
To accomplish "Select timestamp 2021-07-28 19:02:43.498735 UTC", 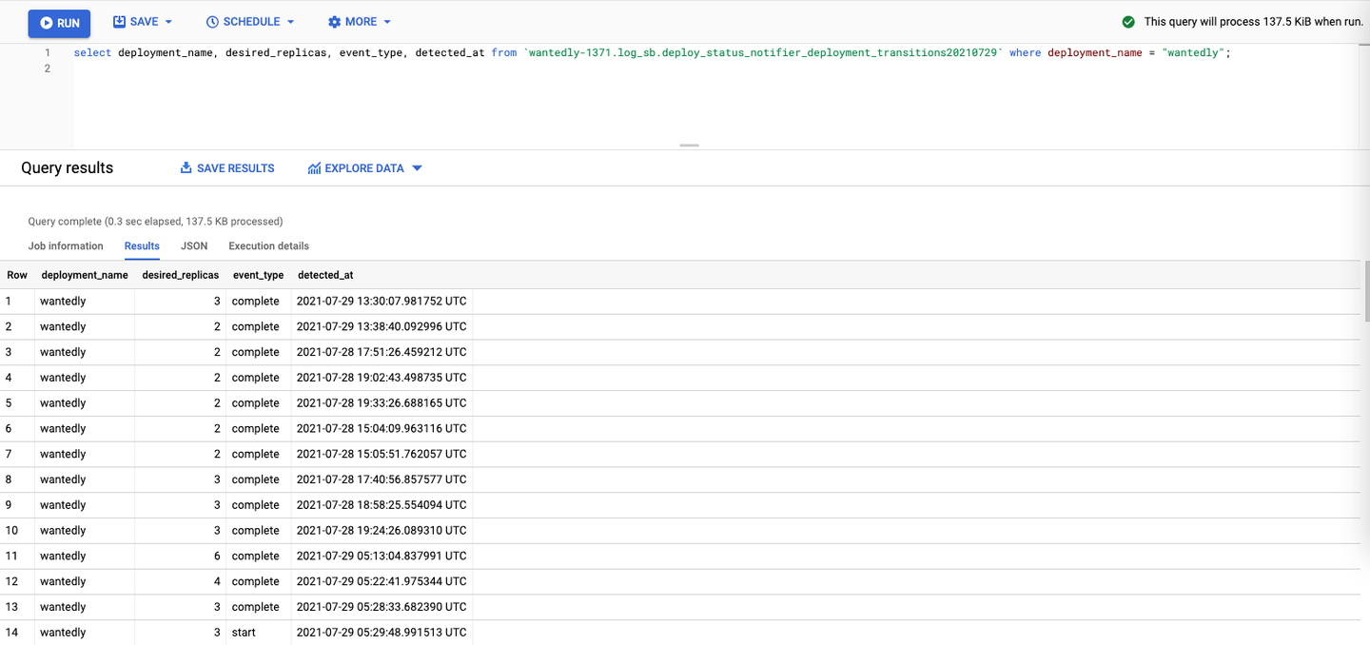I will [382, 378].
